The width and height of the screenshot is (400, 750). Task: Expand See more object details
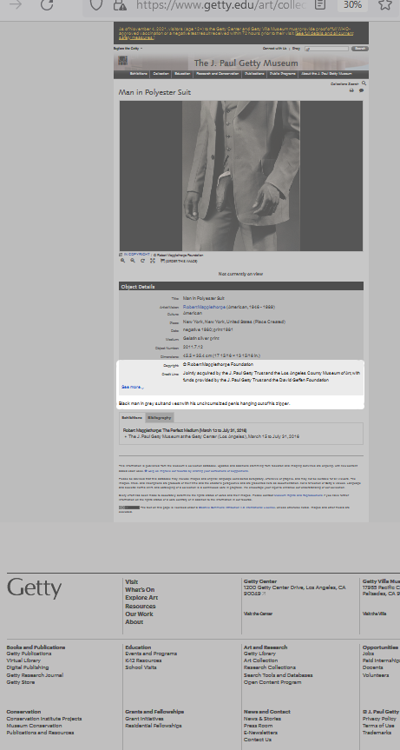[x=132, y=387]
